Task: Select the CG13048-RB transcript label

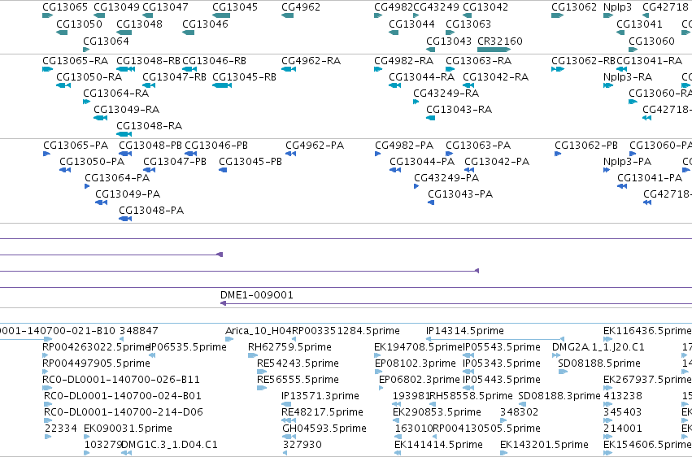Action: (x=148, y=60)
